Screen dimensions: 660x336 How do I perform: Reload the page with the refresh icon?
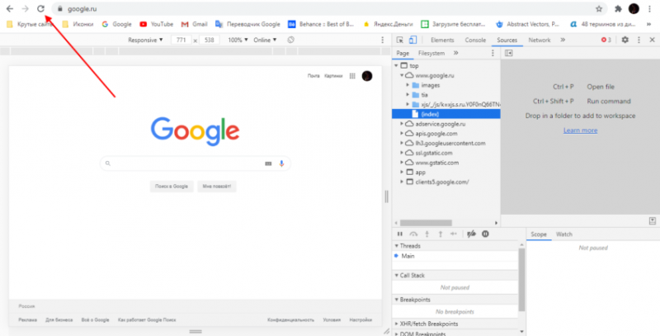(x=40, y=9)
